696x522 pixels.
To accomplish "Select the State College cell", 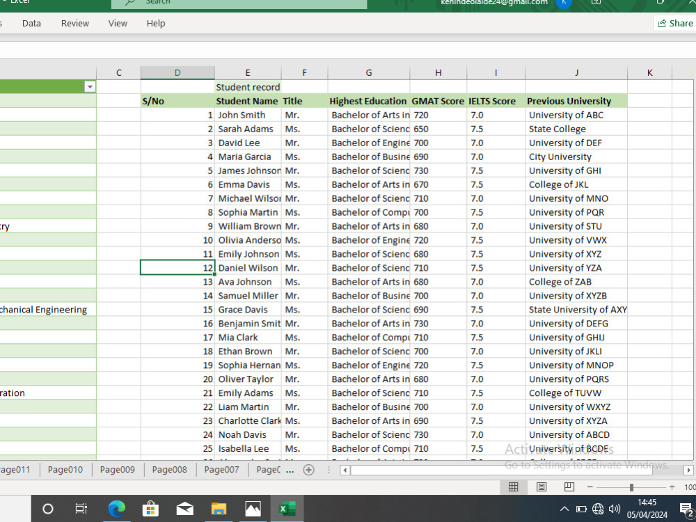I will tap(576, 129).
